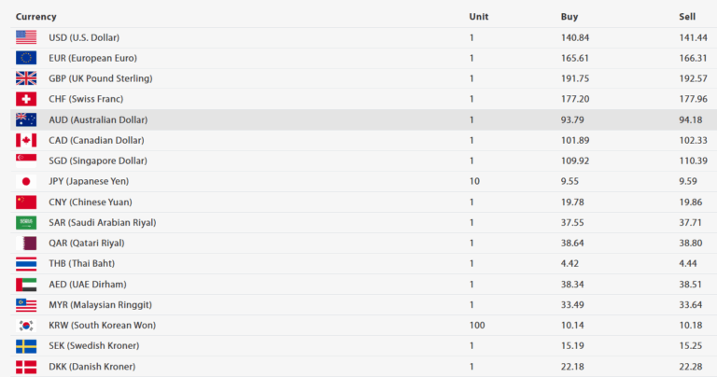Screen dimensions: 717x377
Task: Click the Qatar flag icon
Action: 26,243
